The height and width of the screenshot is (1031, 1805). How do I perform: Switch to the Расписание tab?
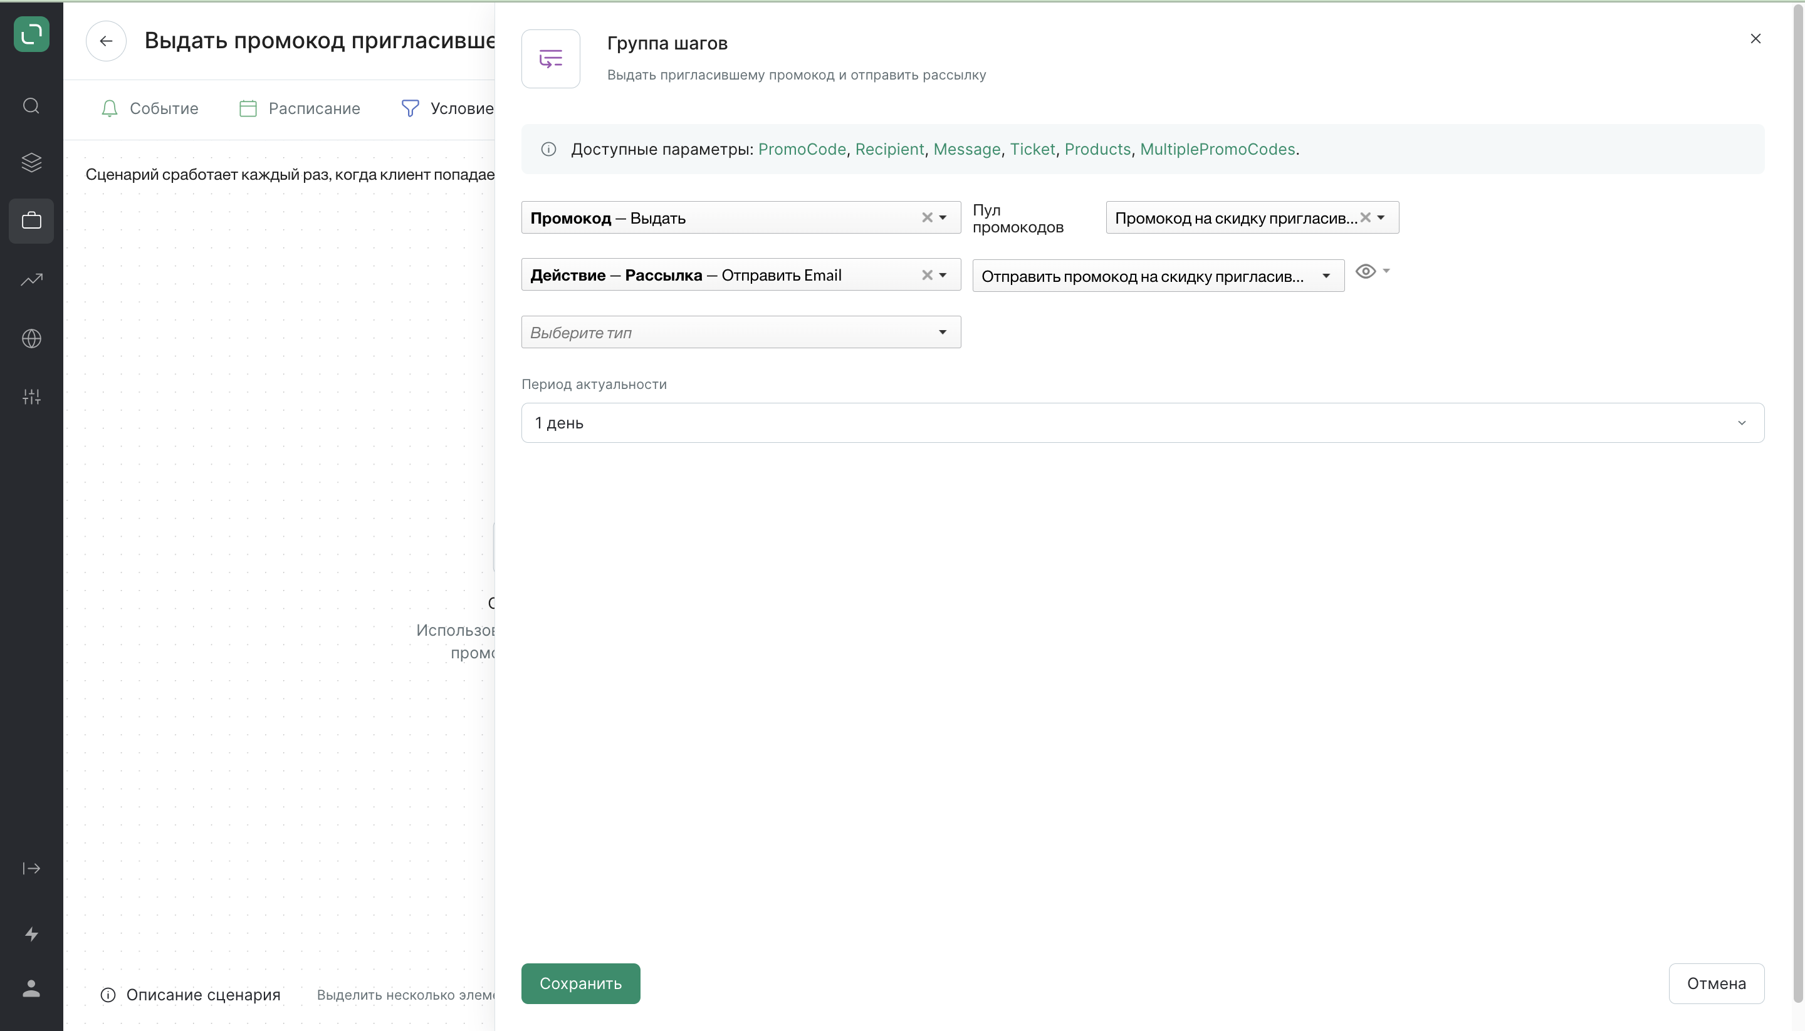(x=300, y=108)
